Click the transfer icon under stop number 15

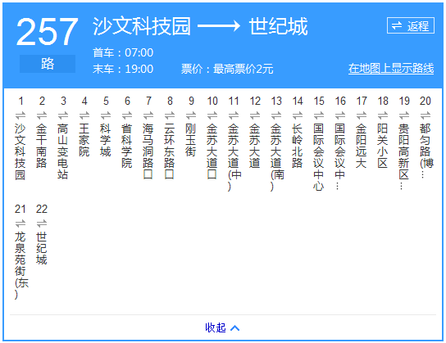coord(319,115)
